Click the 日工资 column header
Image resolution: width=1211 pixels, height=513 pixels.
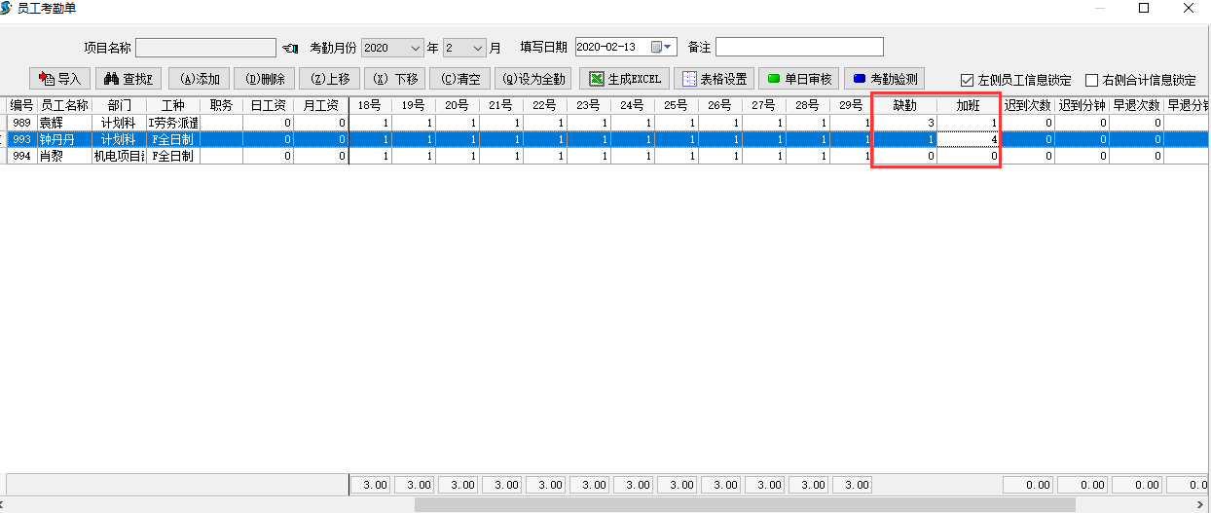268,105
